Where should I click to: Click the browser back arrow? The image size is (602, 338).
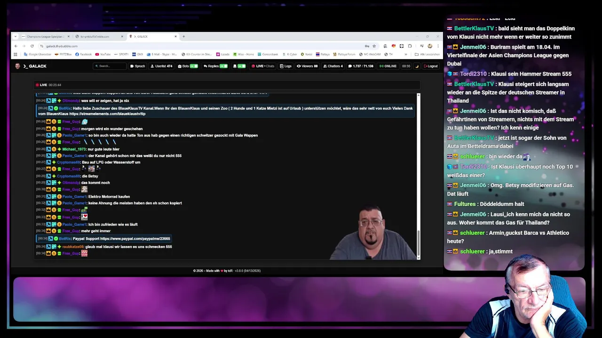click(x=16, y=46)
